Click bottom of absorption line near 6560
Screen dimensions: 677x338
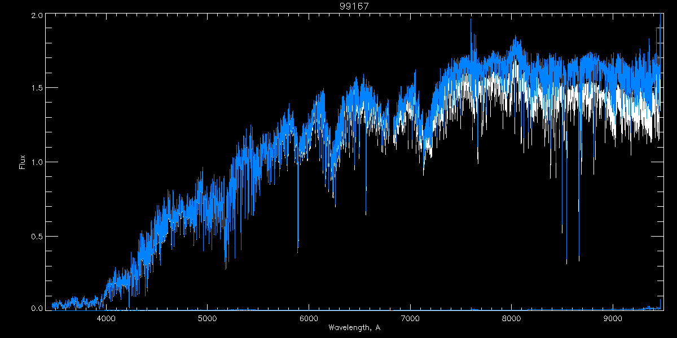pyautogui.click(x=366, y=214)
